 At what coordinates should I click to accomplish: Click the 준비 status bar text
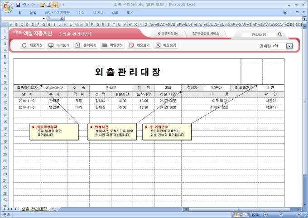(6, 214)
